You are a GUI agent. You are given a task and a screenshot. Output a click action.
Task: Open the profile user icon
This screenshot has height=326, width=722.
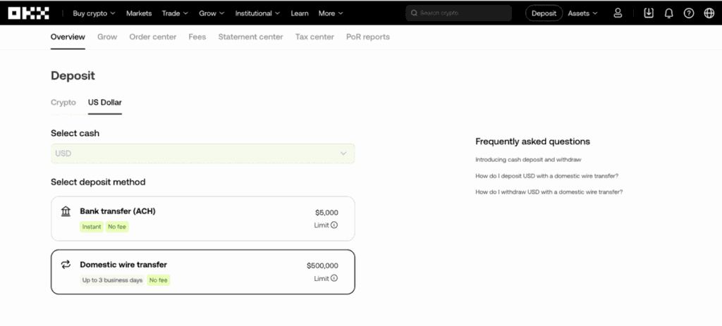point(618,13)
